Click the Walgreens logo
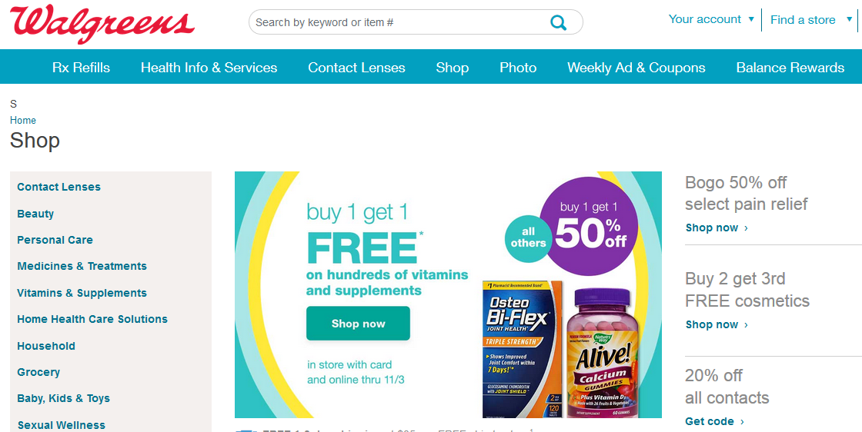Viewport: 862px width, 432px height. tap(102, 24)
